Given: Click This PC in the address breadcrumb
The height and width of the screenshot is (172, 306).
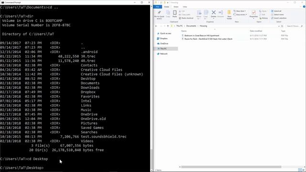Looking at the screenshot, I should [x=179, y=26].
